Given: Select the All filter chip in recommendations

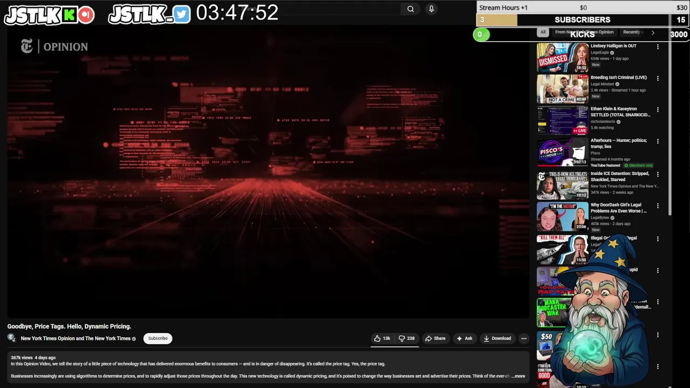Looking at the screenshot, I should pyautogui.click(x=543, y=32).
